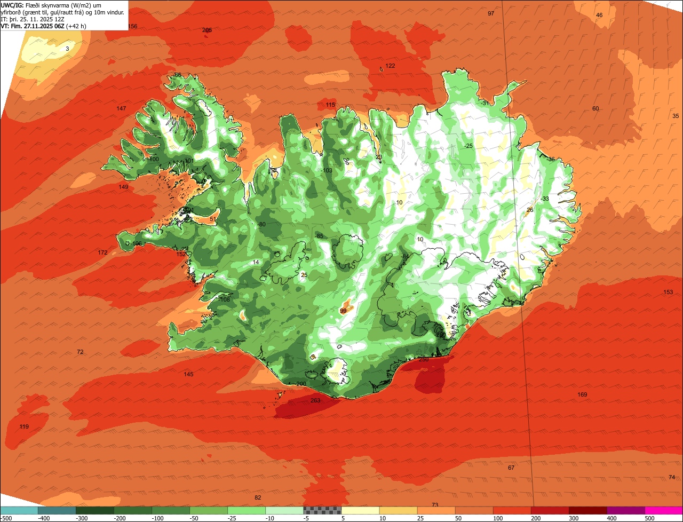Click the map value -80 in west Iceland

[x=261, y=224]
